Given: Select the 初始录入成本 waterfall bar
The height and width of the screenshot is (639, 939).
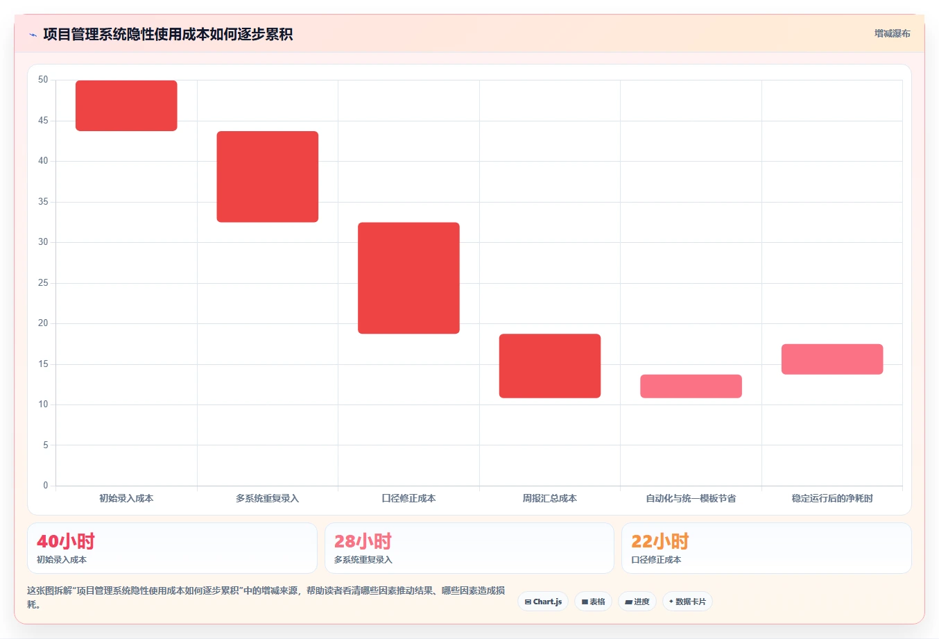Looking at the screenshot, I should coord(126,105).
